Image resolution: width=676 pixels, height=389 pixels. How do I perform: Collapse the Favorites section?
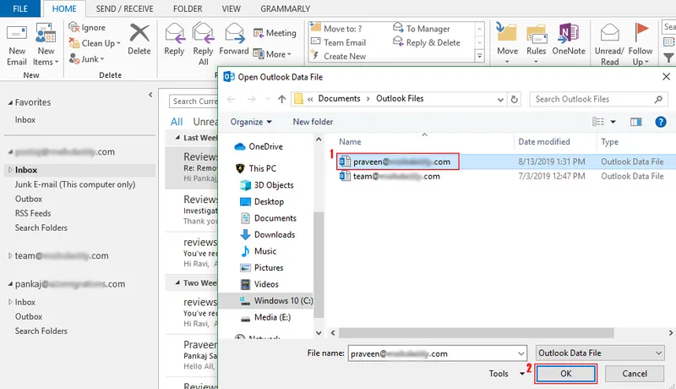(x=10, y=102)
